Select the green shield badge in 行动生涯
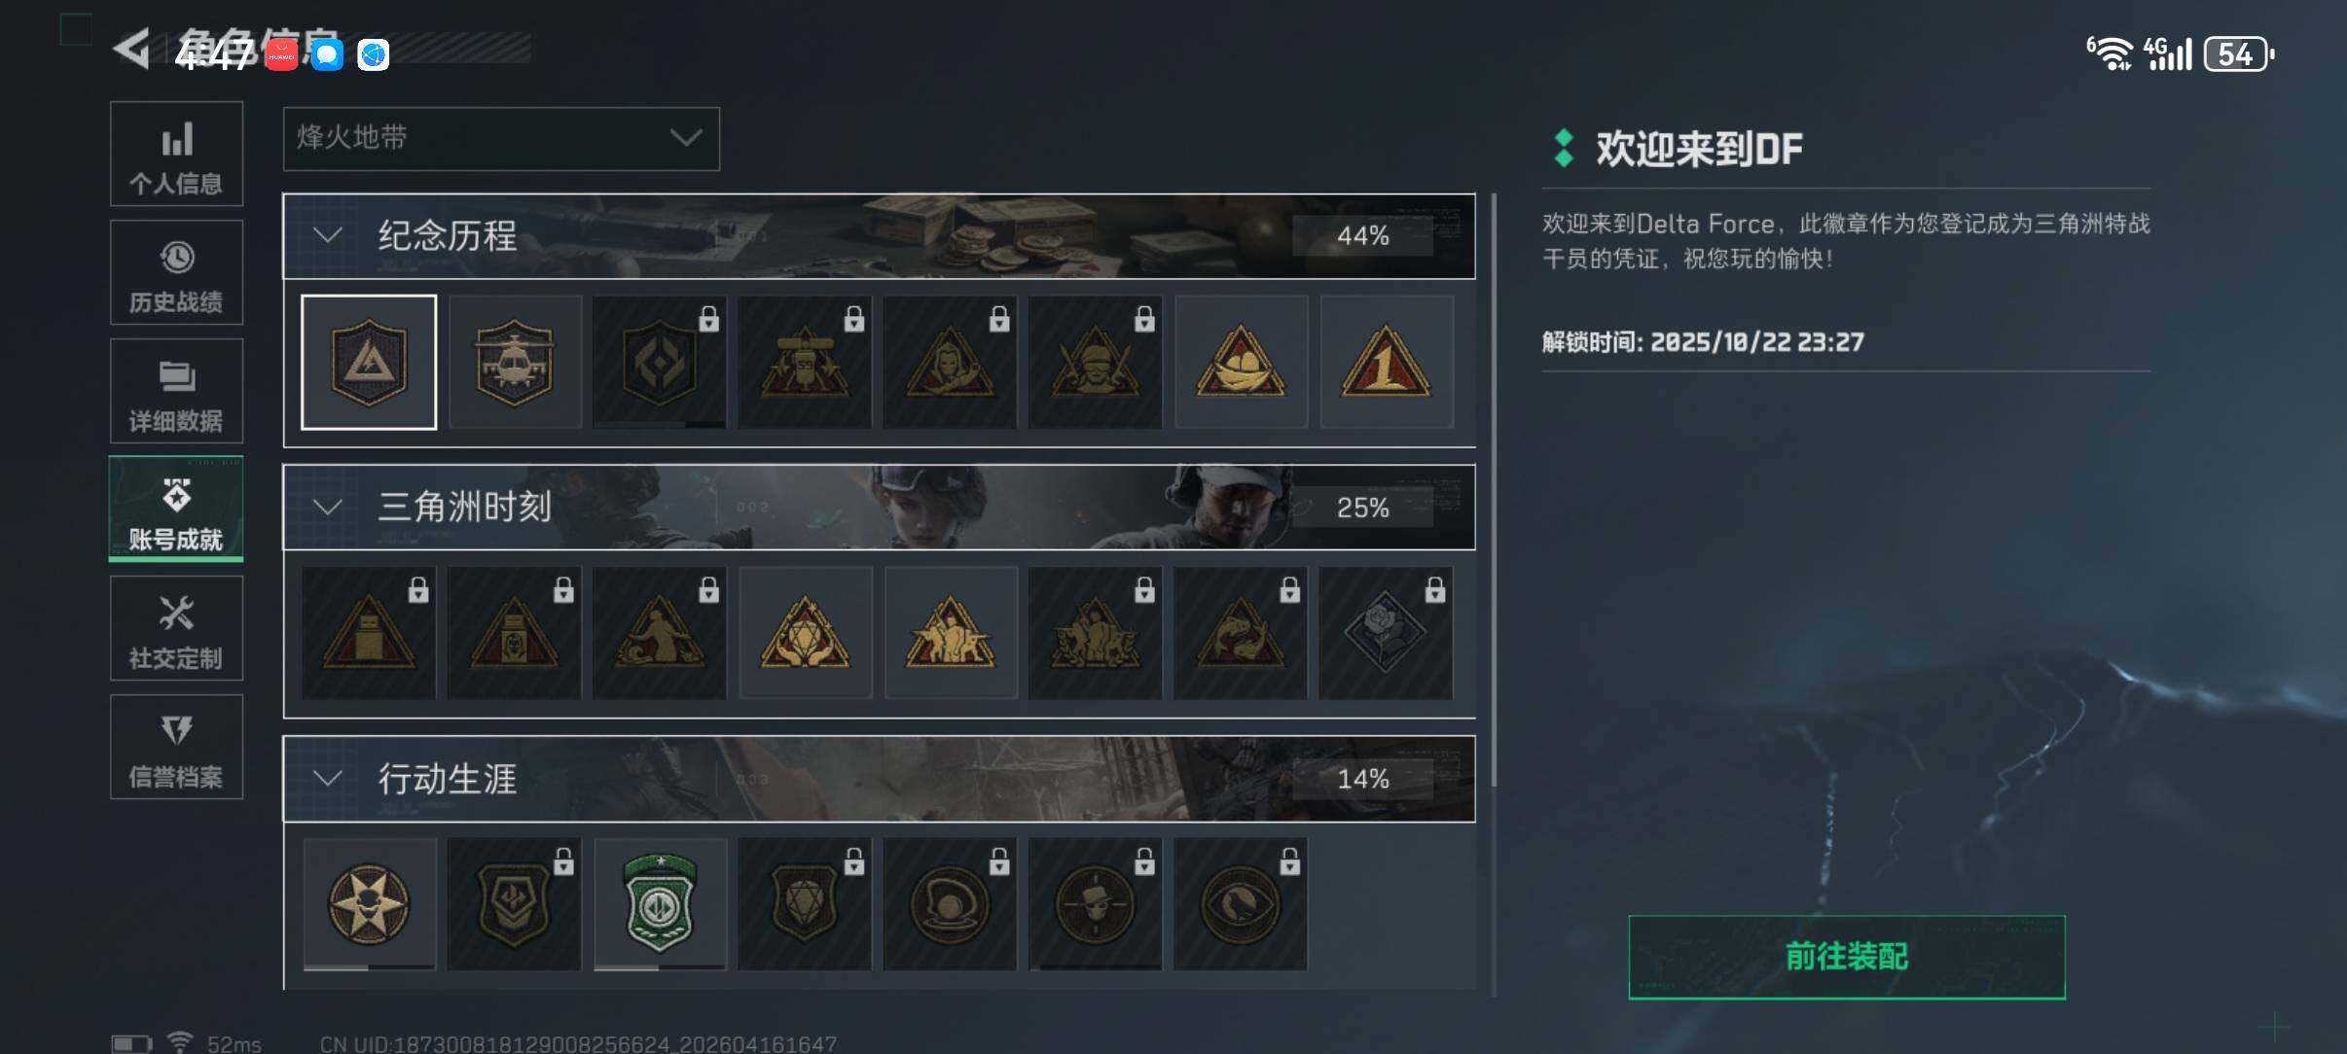Screen dimensions: 2347x1054 [x=660, y=904]
